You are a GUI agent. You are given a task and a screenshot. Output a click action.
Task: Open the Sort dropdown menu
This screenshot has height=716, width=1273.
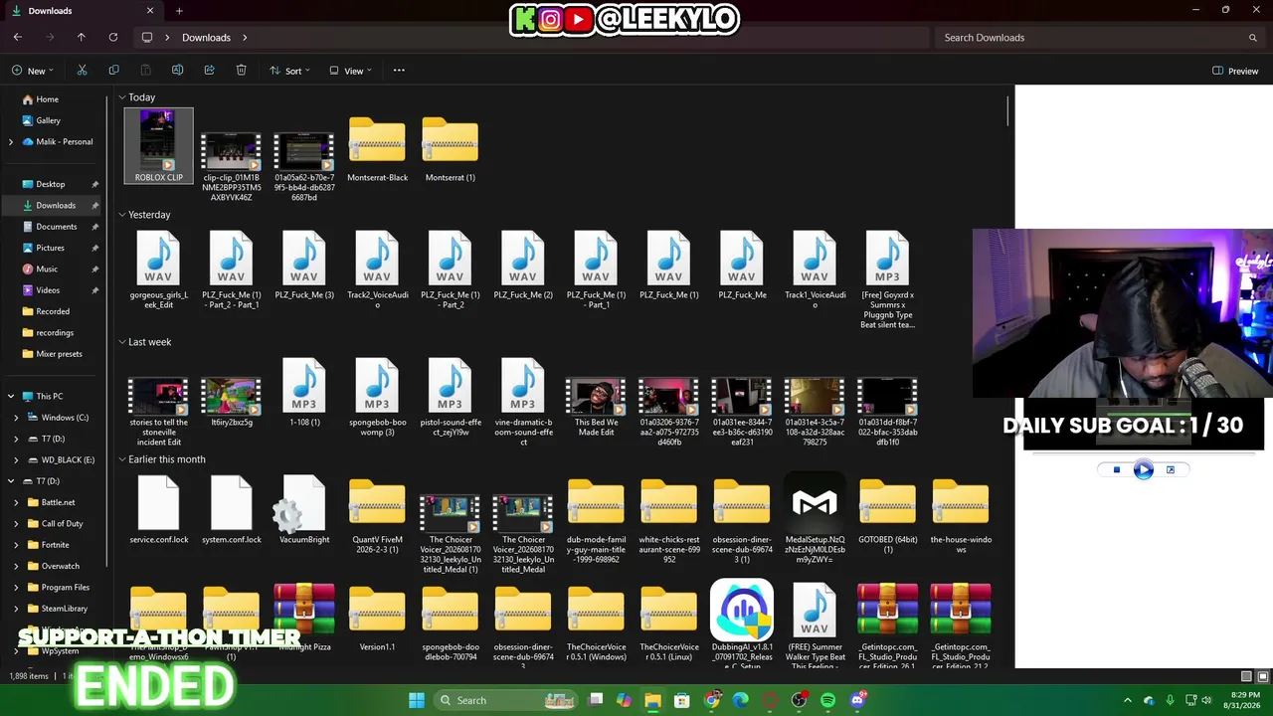(289, 71)
